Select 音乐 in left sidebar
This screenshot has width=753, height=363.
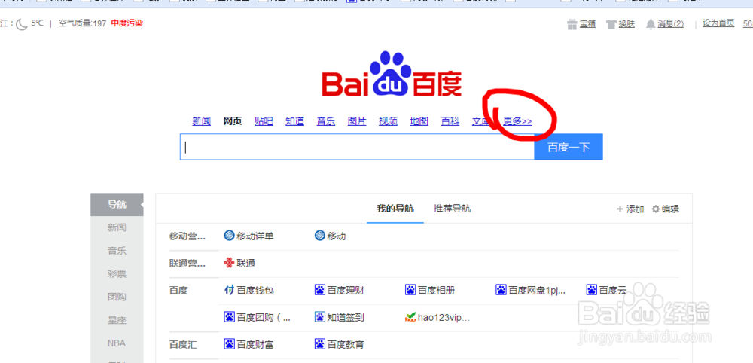point(117,251)
